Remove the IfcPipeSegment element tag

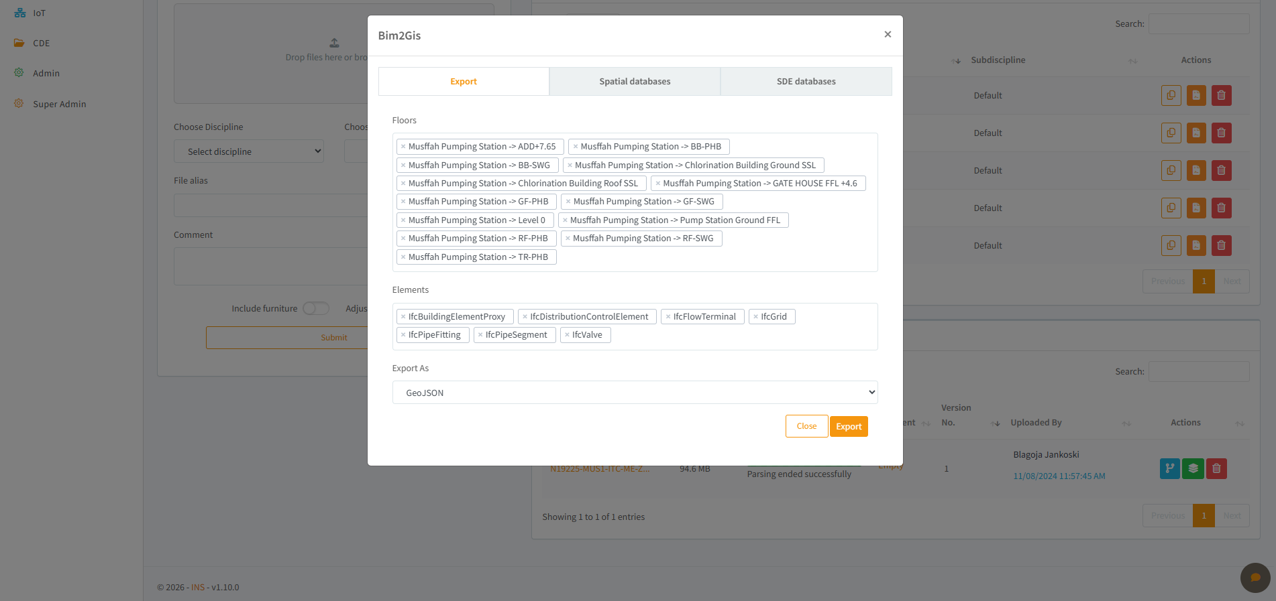click(x=480, y=335)
